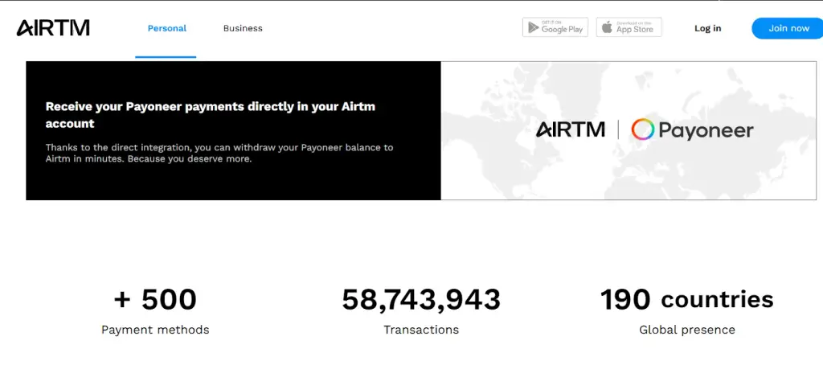Viewport: 823px width, 386px height.
Task: Click the 'Payment methods' label
Action: point(155,330)
